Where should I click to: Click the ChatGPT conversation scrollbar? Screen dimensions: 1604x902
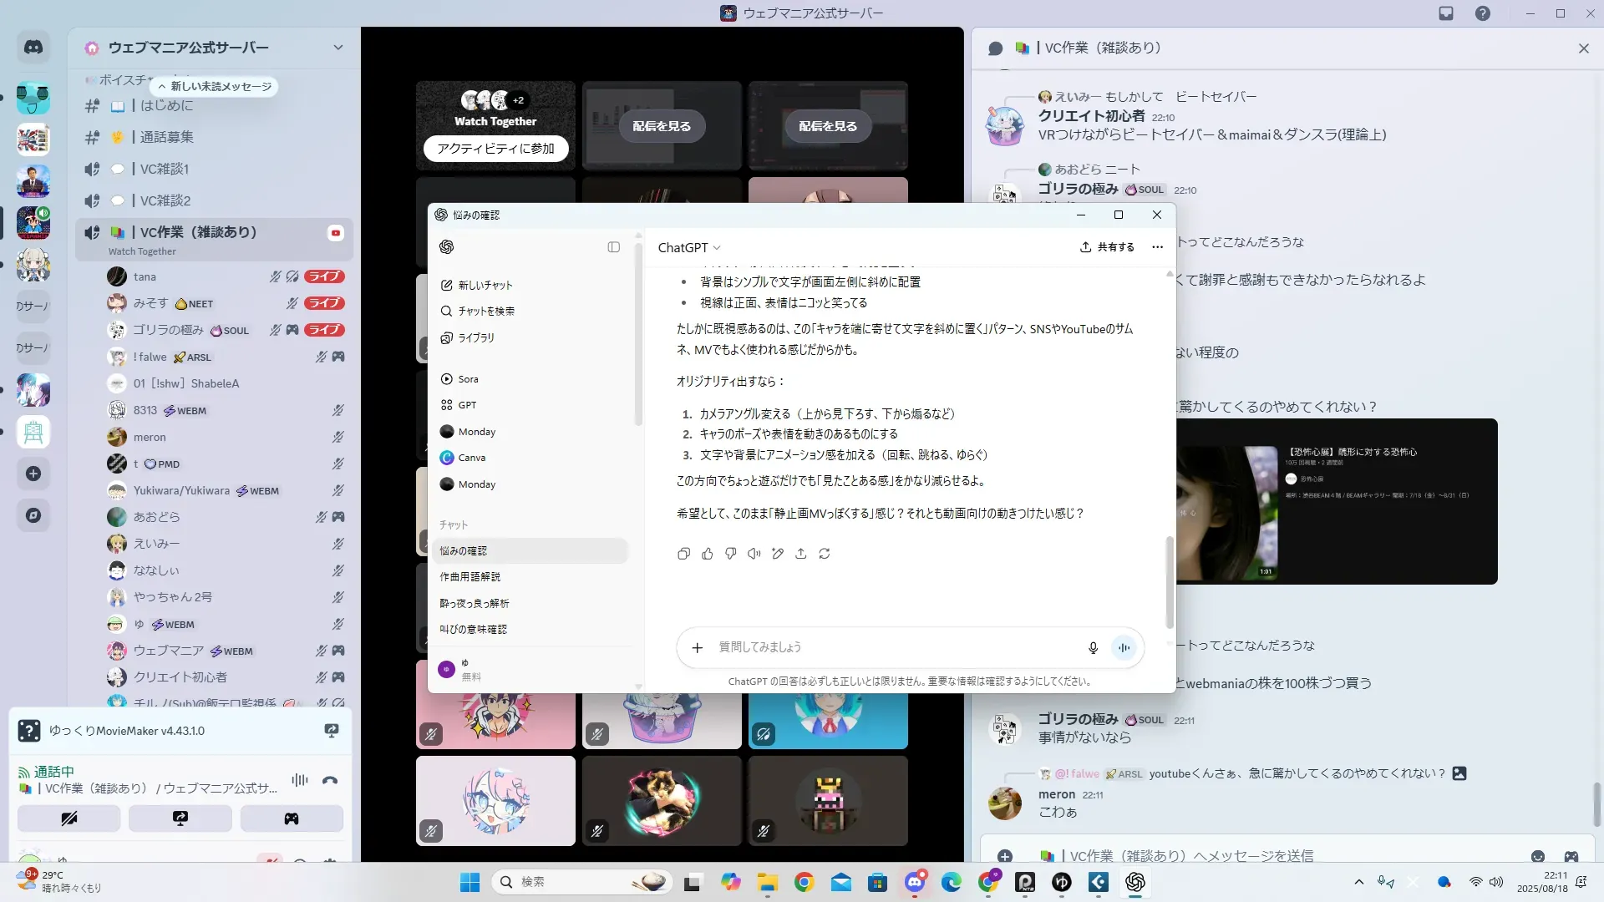click(x=1170, y=582)
